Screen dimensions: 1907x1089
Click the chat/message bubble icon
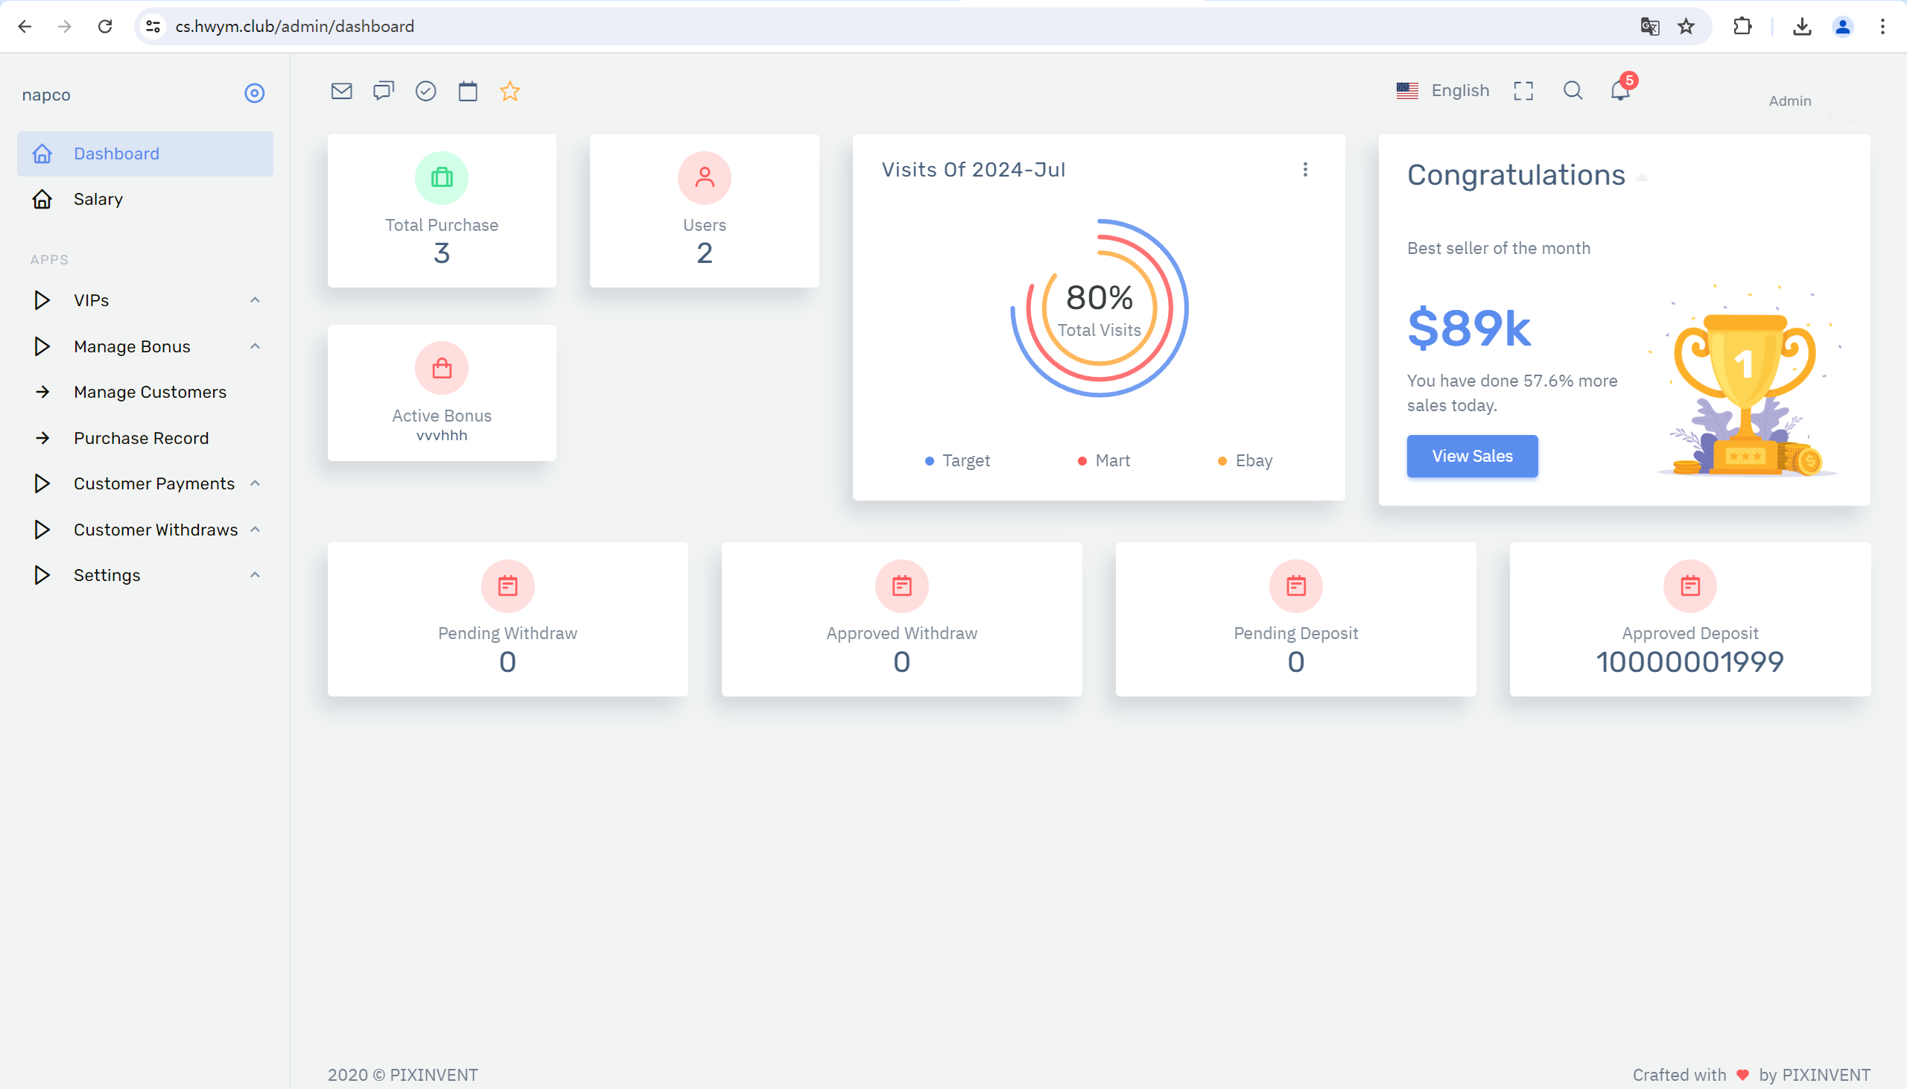(384, 90)
